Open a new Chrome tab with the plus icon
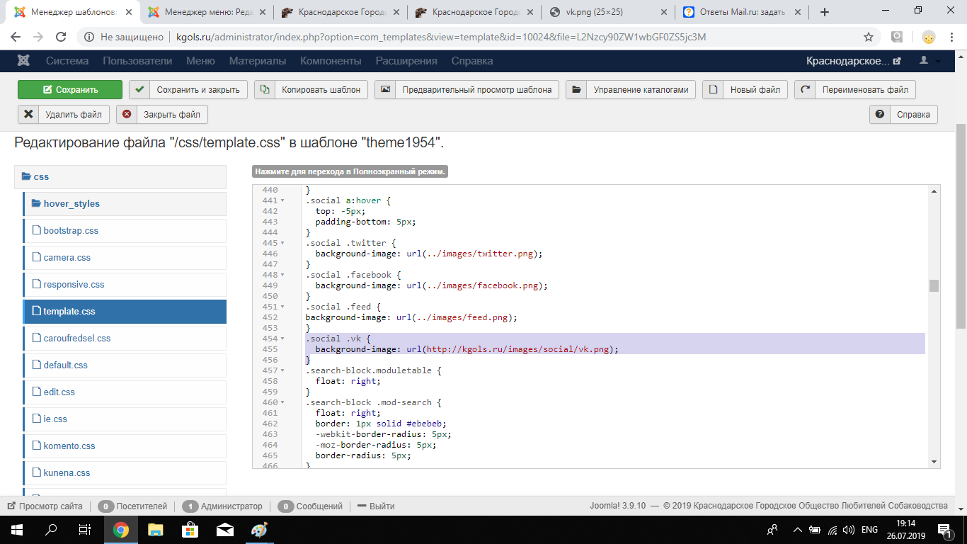Screen dimensions: 967x544 (824, 12)
